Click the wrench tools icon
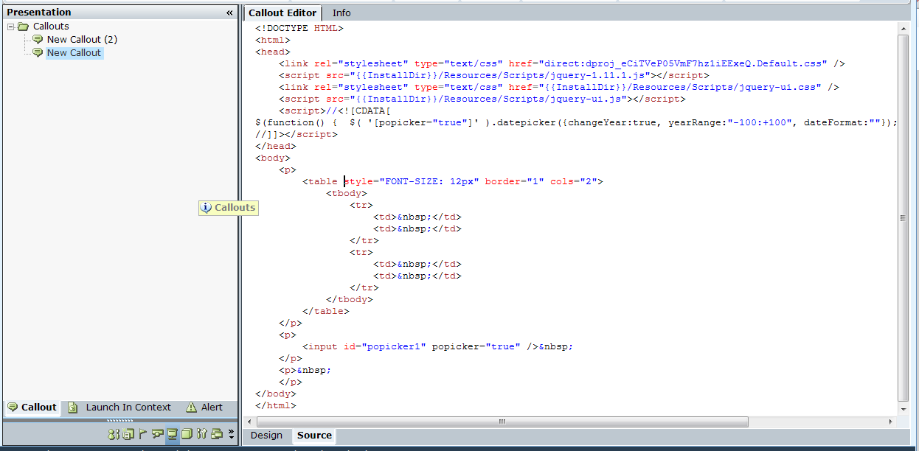The width and height of the screenshot is (919, 451). click(x=202, y=434)
